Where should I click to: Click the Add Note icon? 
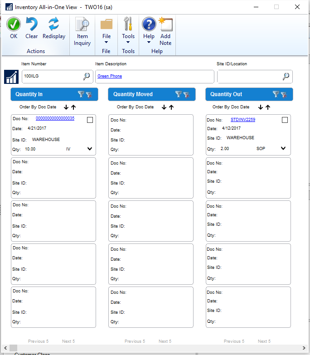pos(165,25)
